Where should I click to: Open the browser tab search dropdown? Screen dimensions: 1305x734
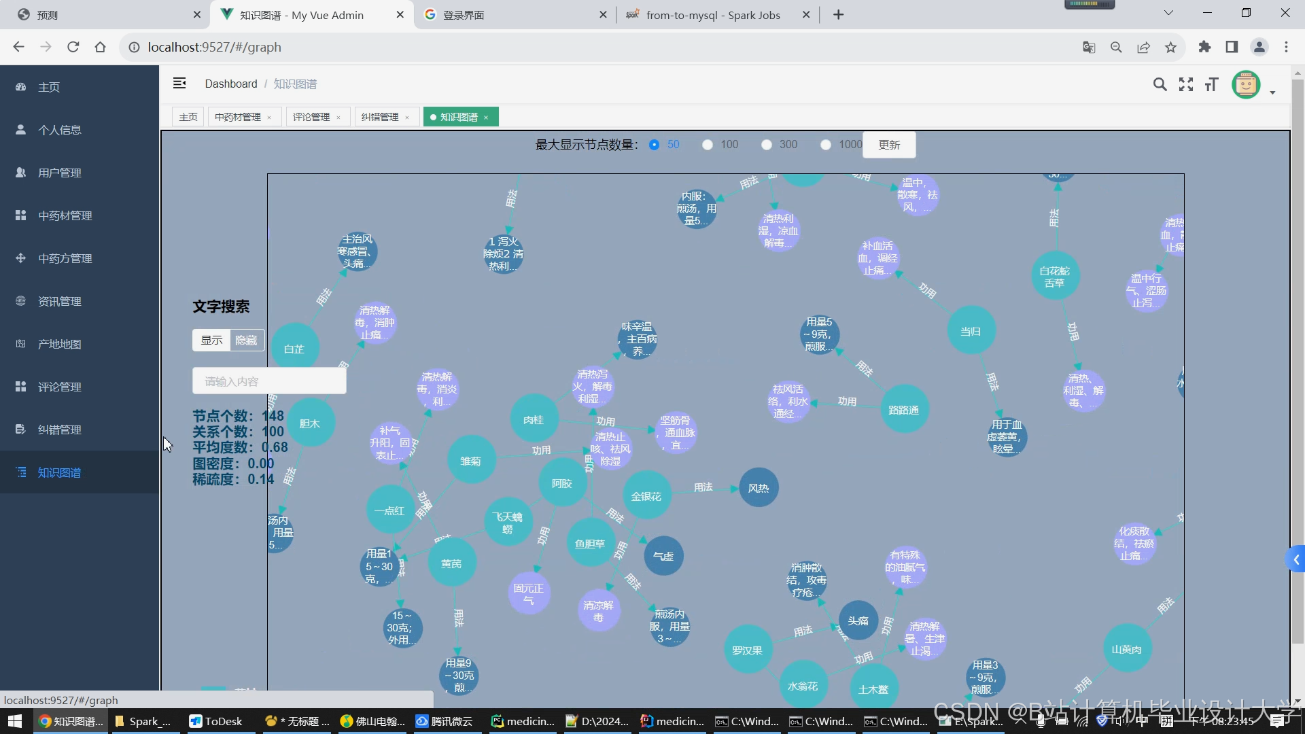(1168, 13)
